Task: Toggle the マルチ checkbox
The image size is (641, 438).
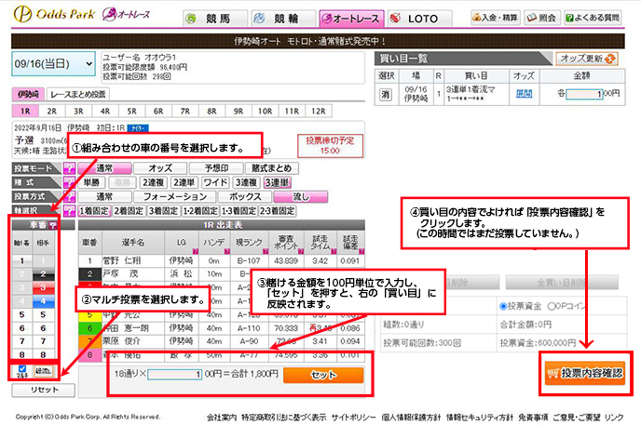Action: pyautogui.click(x=22, y=368)
